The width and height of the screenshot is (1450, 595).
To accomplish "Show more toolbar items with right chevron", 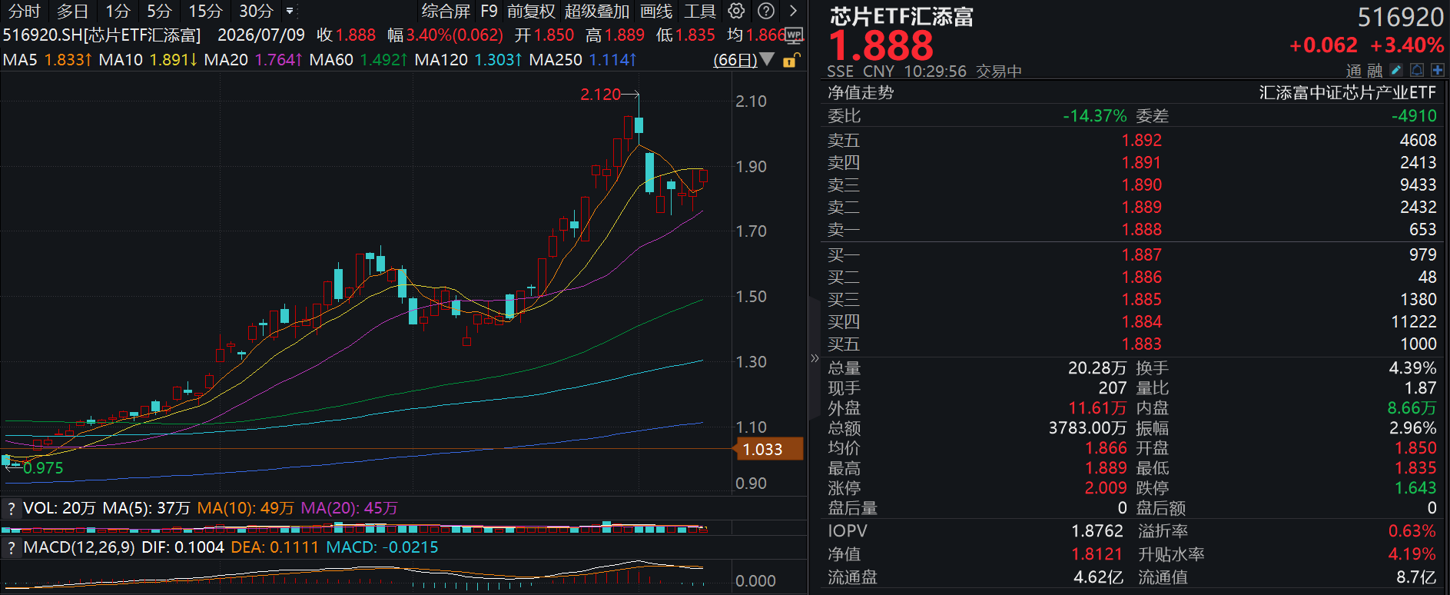I will pos(793,11).
